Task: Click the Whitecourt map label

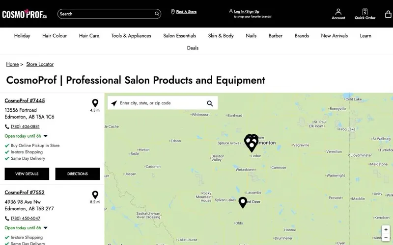Action: coord(200,115)
